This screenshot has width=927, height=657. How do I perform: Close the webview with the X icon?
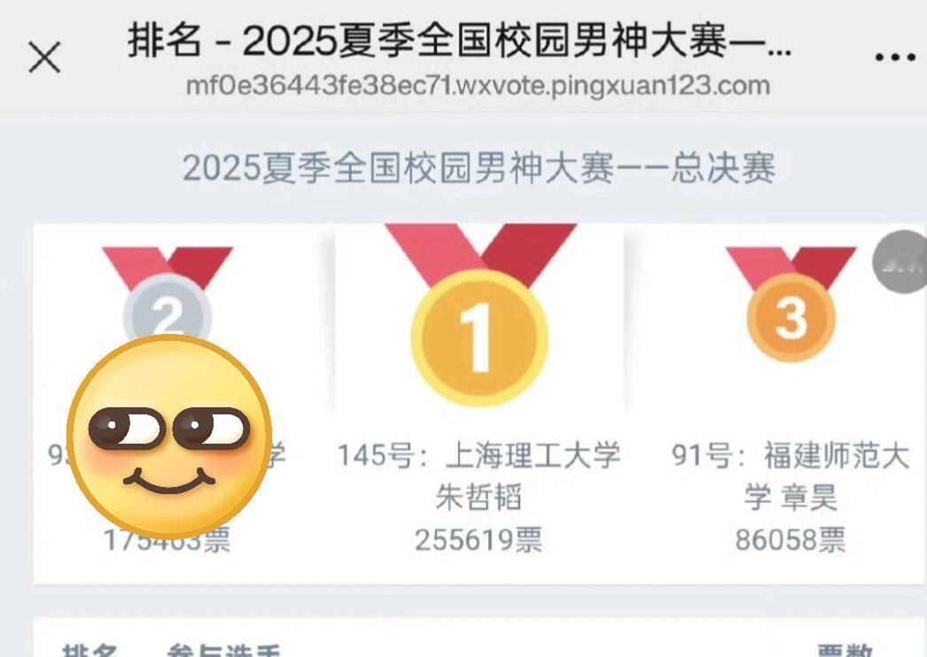[44, 58]
